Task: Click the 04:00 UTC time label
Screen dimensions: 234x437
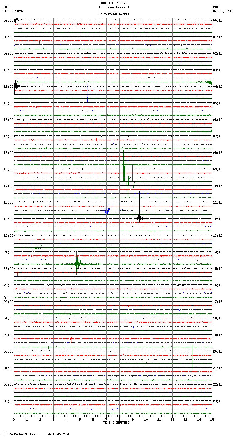Action: [9, 368]
